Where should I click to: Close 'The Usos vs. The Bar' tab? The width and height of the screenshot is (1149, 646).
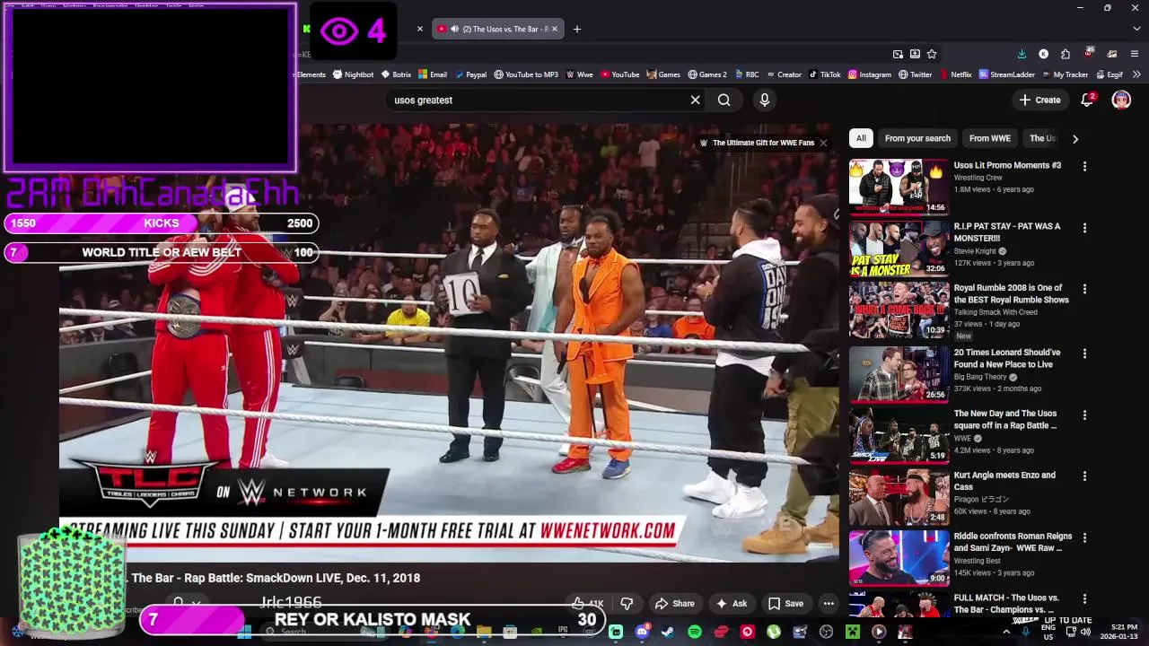tap(554, 29)
